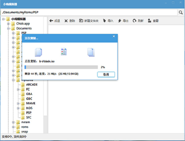Click the 导出 export toolbar button
Screen dimensions: 185x141
(123, 21)
